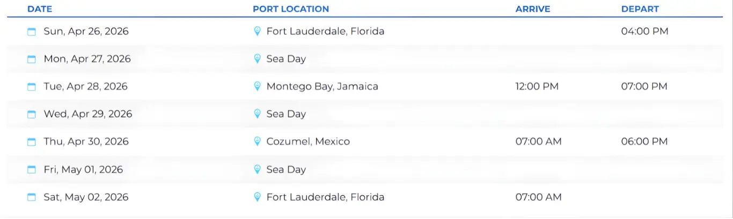Click the DEPART column header
Viewport: 733px width, 219px height.
tap(640, 9)
